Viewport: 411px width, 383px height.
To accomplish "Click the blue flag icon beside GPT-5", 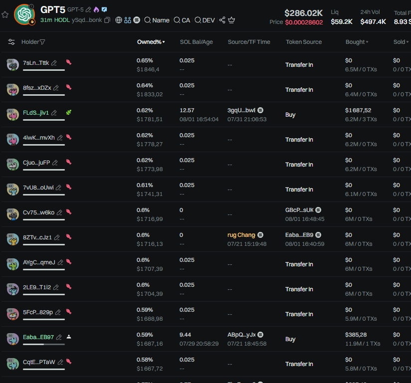I will click(x=104, y=9).
